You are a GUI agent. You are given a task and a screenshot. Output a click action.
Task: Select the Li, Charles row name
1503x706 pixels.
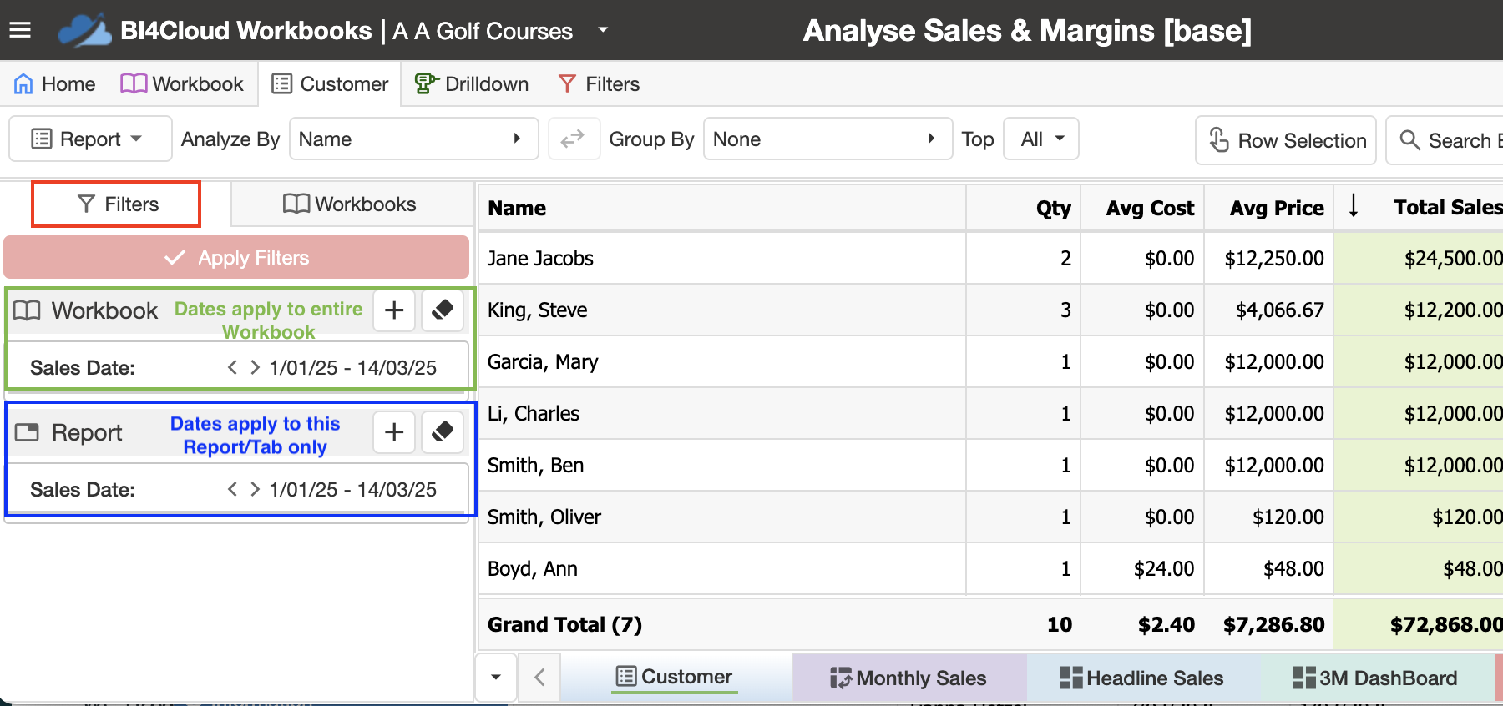[533, 414]
